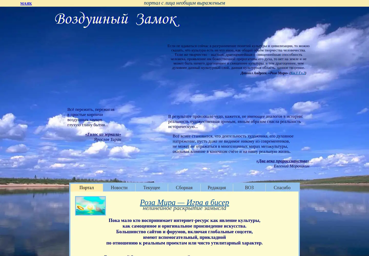Image resolution: width=369 pixels, height=256 pixels.
Task: Switch to the Новости tab
Action: [119, 188]
